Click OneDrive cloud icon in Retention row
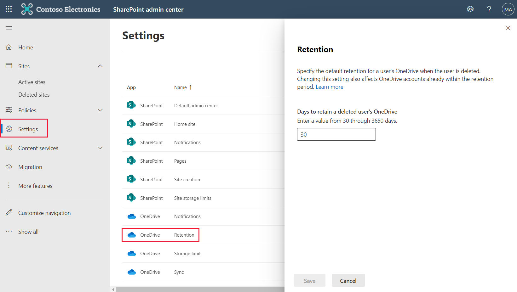This screenshot has height=292, width=517. [131, 235]
